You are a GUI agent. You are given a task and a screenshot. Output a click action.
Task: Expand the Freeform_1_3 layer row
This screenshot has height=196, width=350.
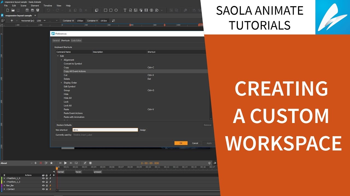point(4,182)
